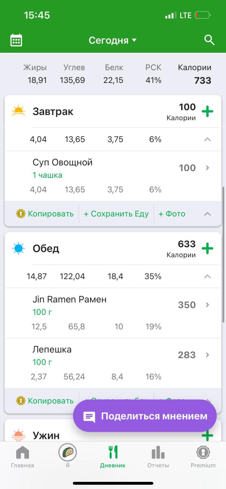Switch to the Главная tab
The image size is (226, 489).
[23, 456]
